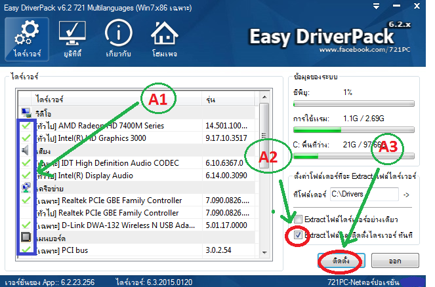Click the driver list scrollbar thumb
The image size is (435, 287).
coord(264,136)
